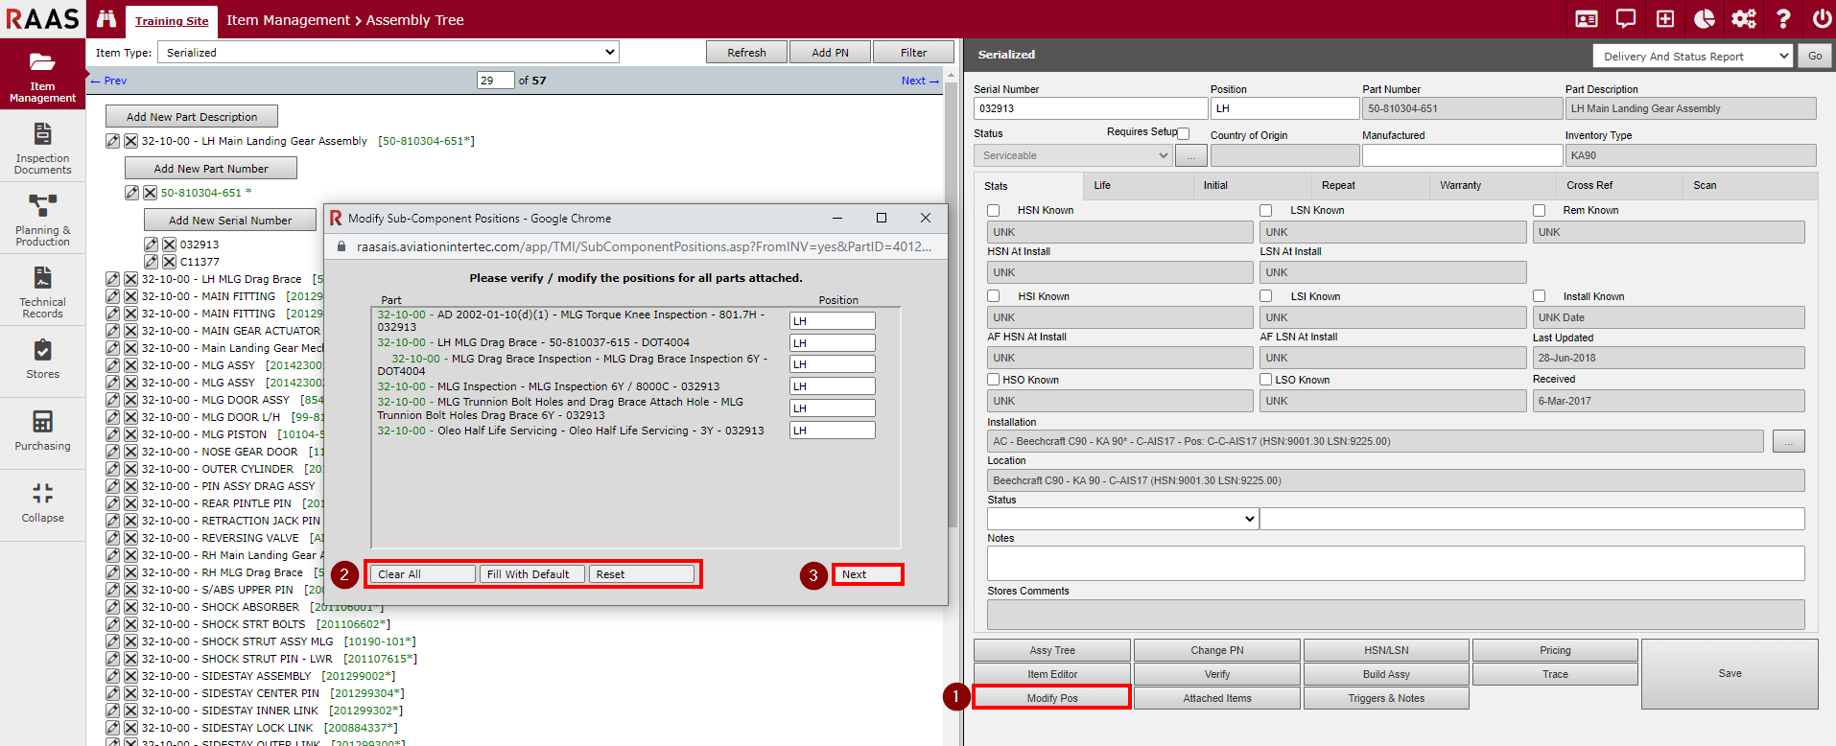Open the empty Status dropdown below Location

click(x=1122, y=519)
